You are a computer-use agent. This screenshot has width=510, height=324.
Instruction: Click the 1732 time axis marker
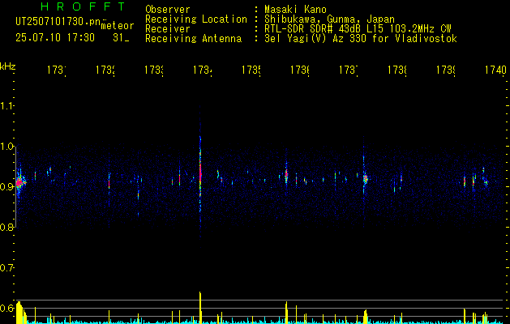[105, 70]
